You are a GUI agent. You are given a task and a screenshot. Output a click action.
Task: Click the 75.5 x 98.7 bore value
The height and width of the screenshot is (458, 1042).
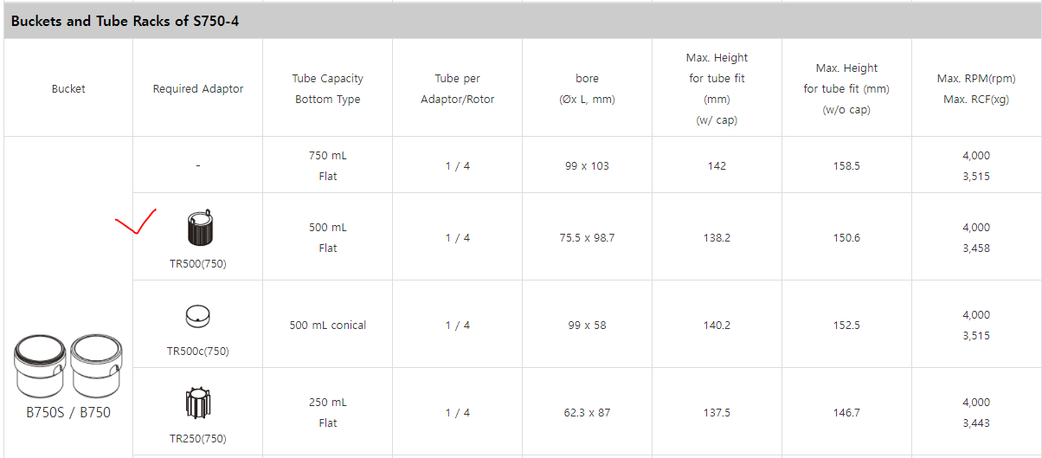[x=587, y=237]
